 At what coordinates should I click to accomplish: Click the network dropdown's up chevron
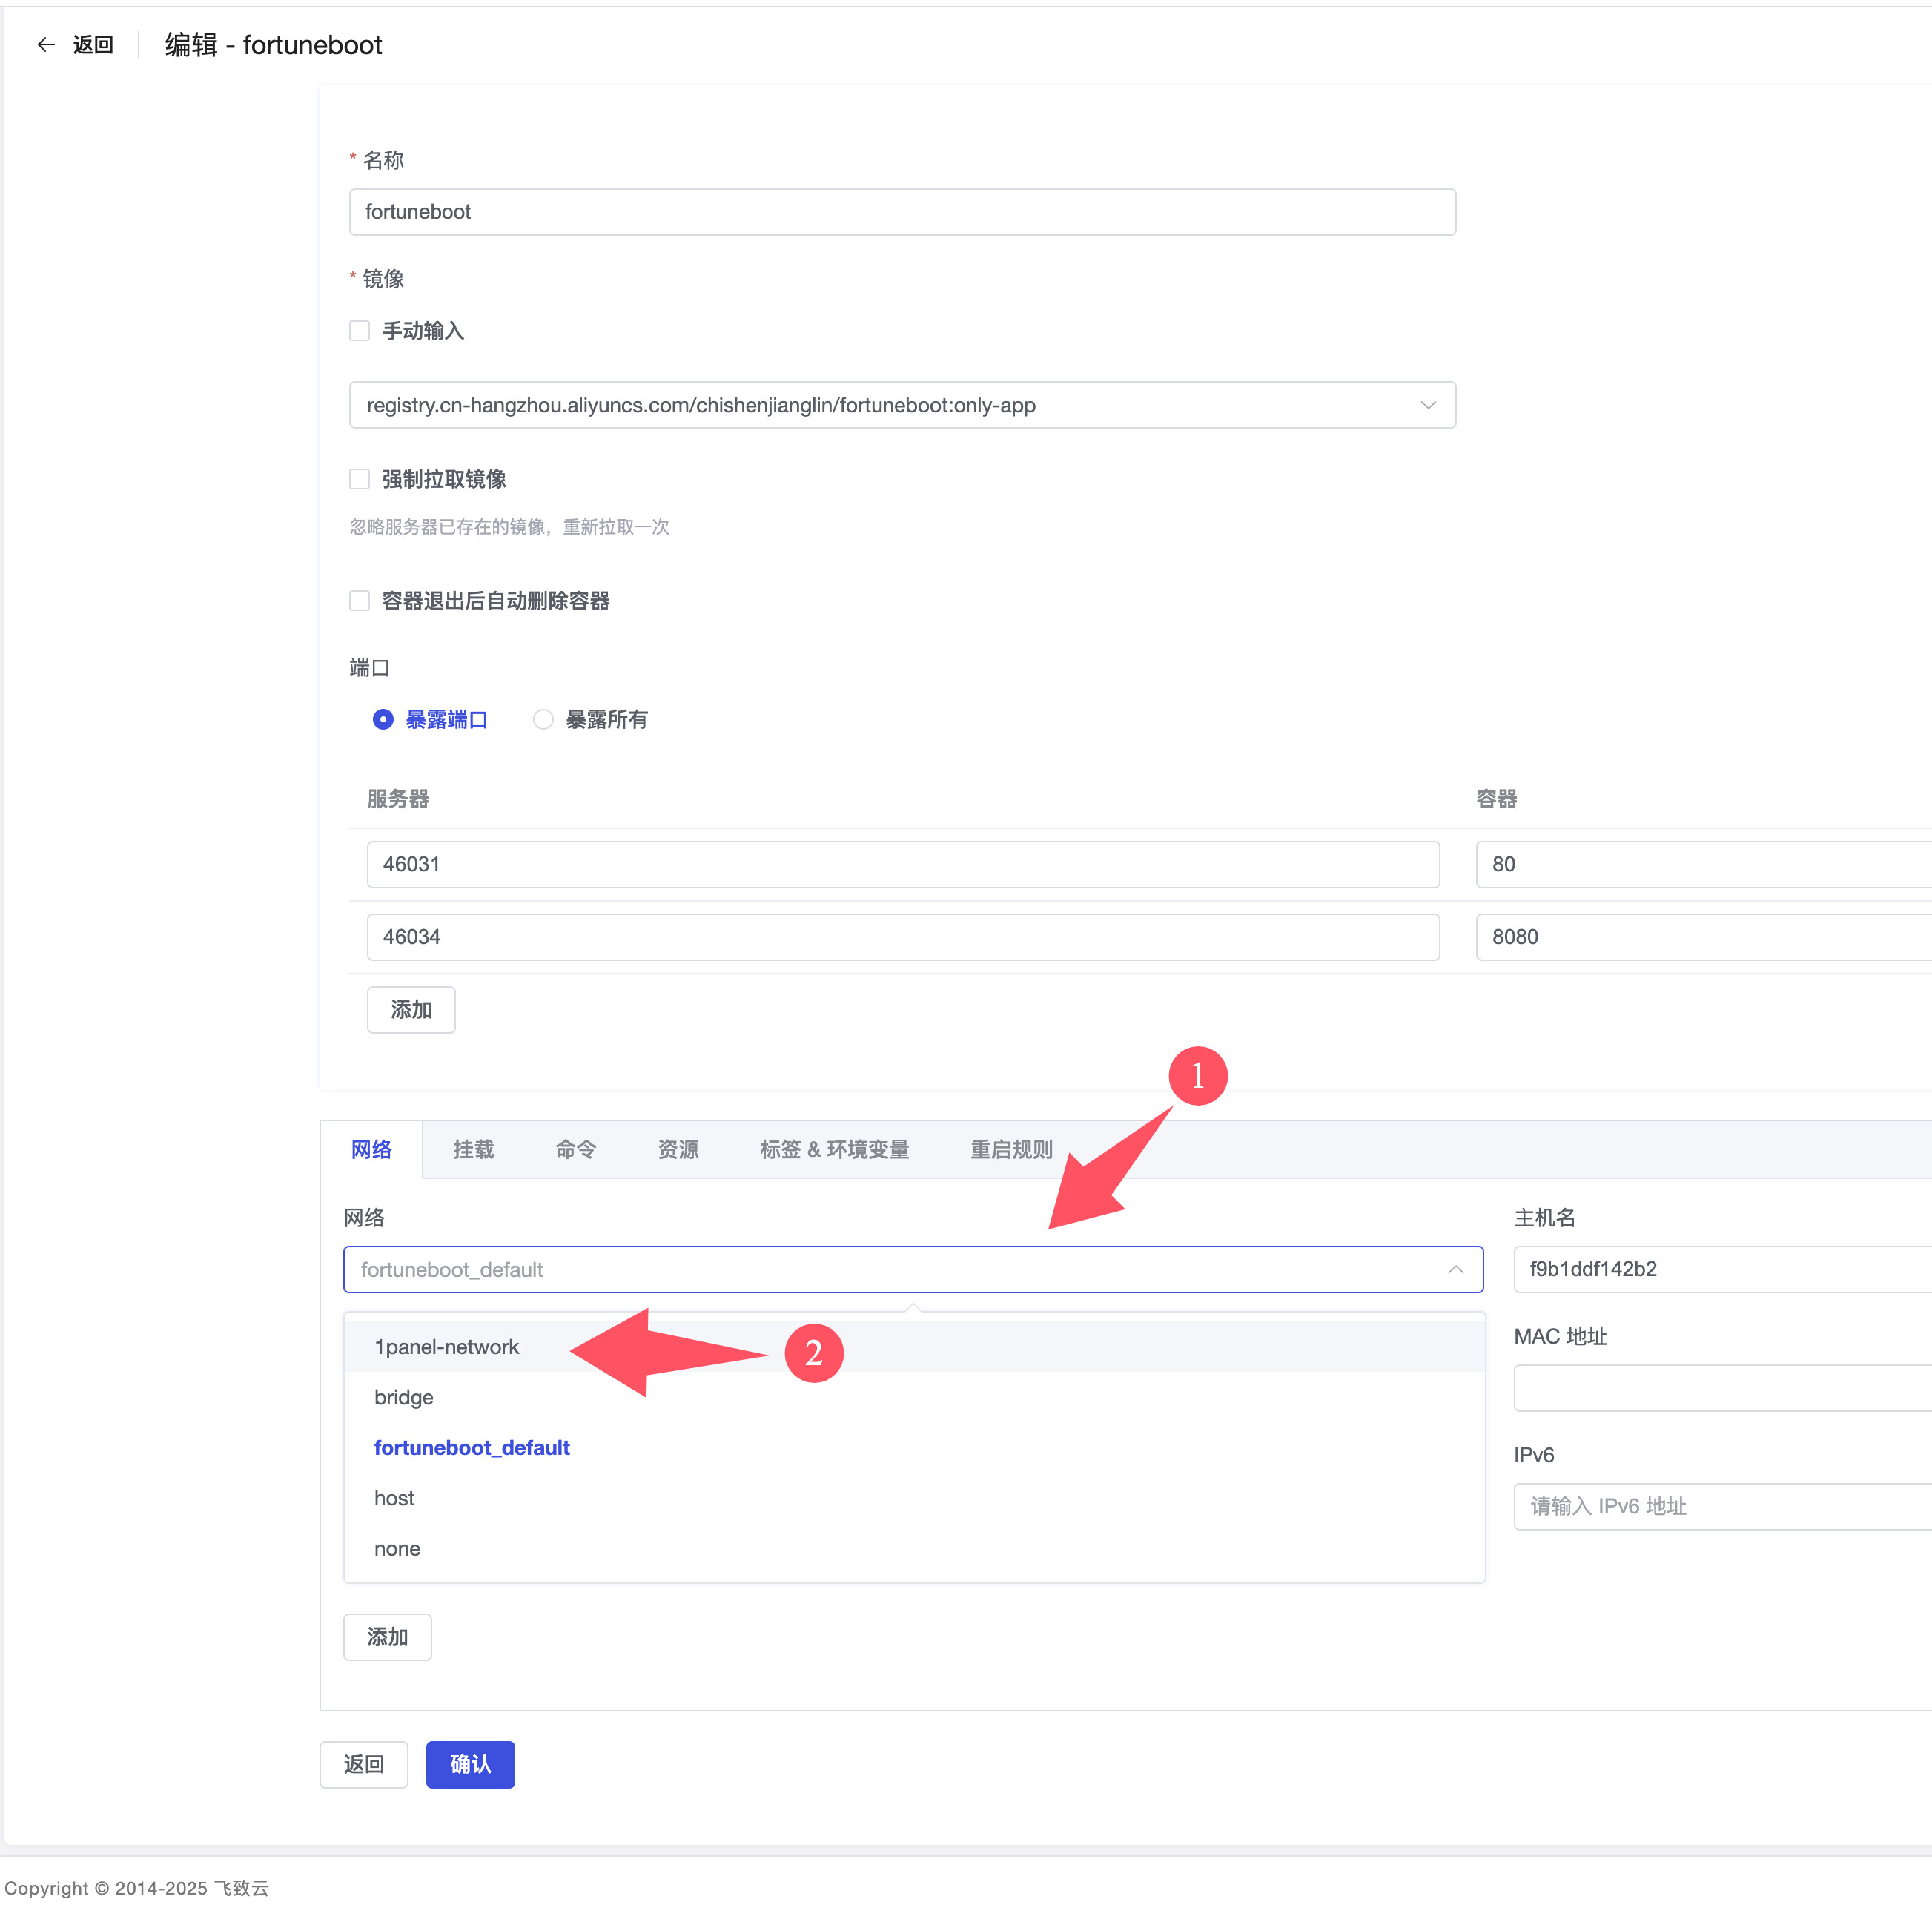[x=1455, y=1269]
